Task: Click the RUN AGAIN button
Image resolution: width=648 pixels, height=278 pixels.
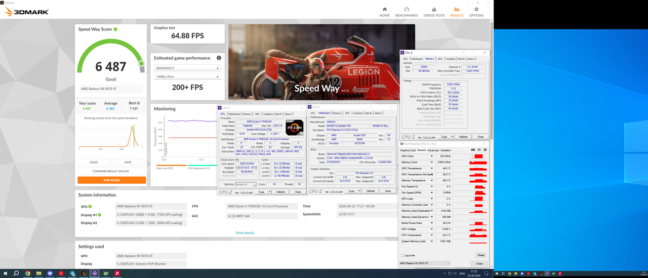Action: 111,180
